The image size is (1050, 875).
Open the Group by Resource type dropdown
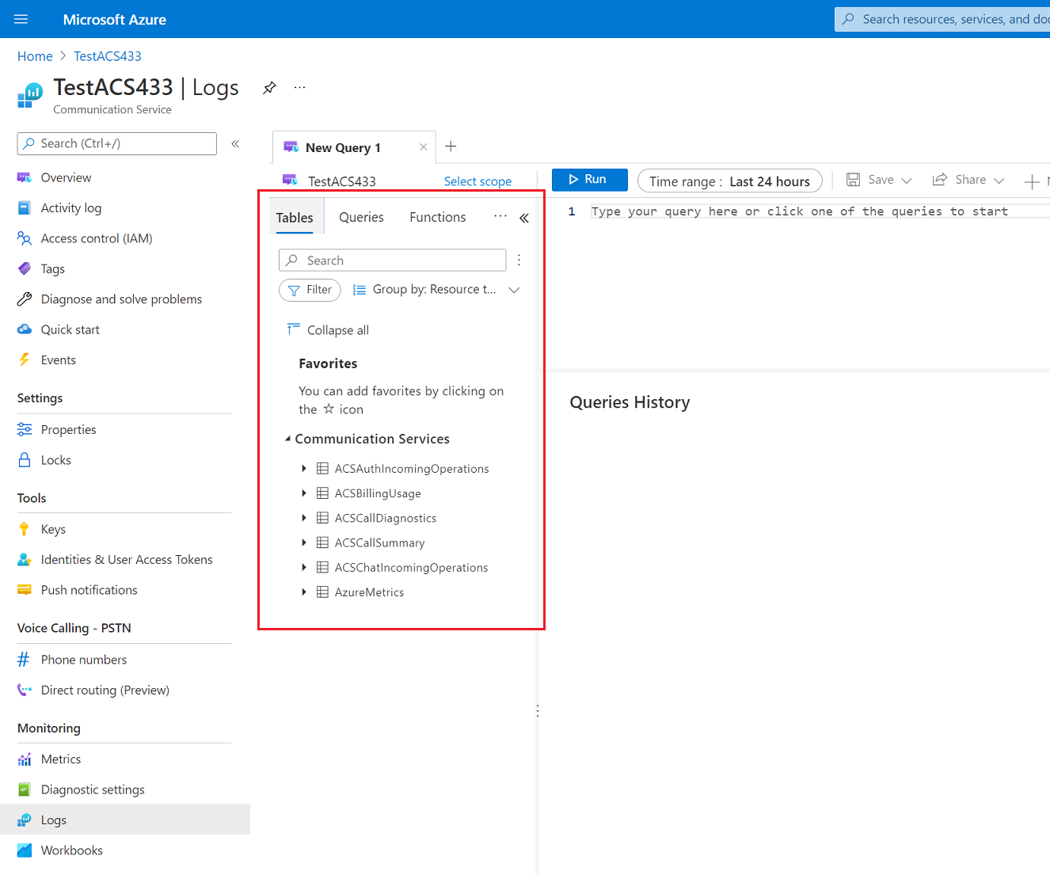point(436,290)
